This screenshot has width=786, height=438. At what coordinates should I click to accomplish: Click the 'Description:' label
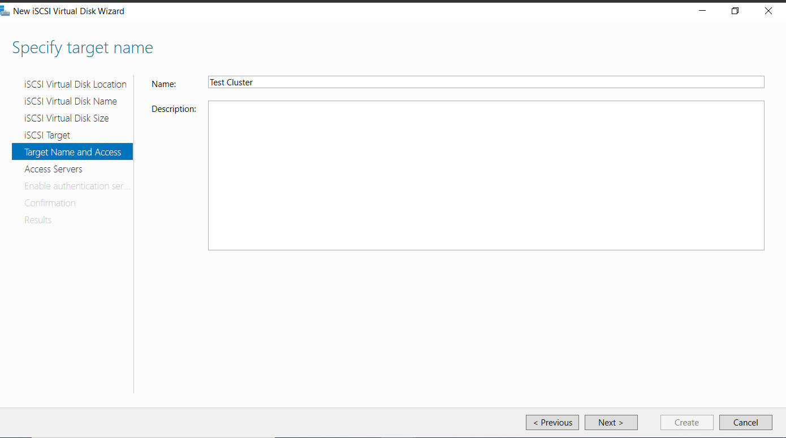[x=174, y=109]
